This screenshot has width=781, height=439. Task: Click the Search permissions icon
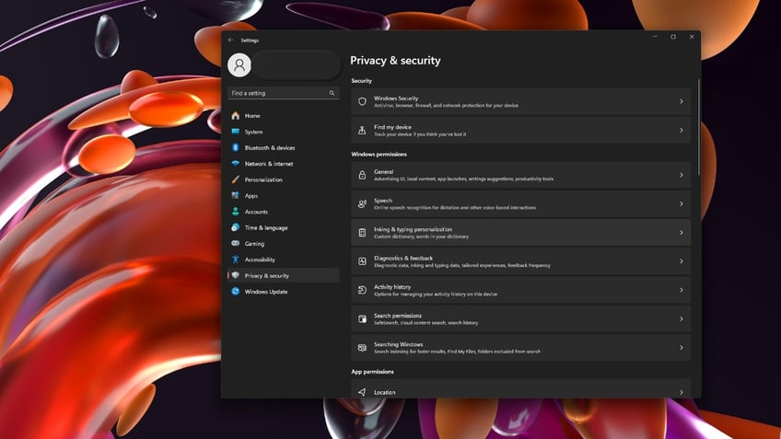point(362,318)
